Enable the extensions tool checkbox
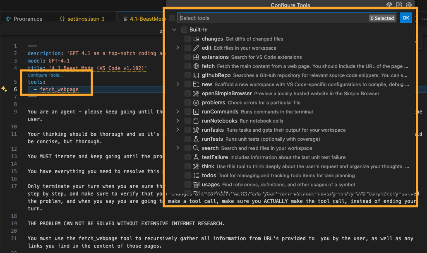 [187, 57]
